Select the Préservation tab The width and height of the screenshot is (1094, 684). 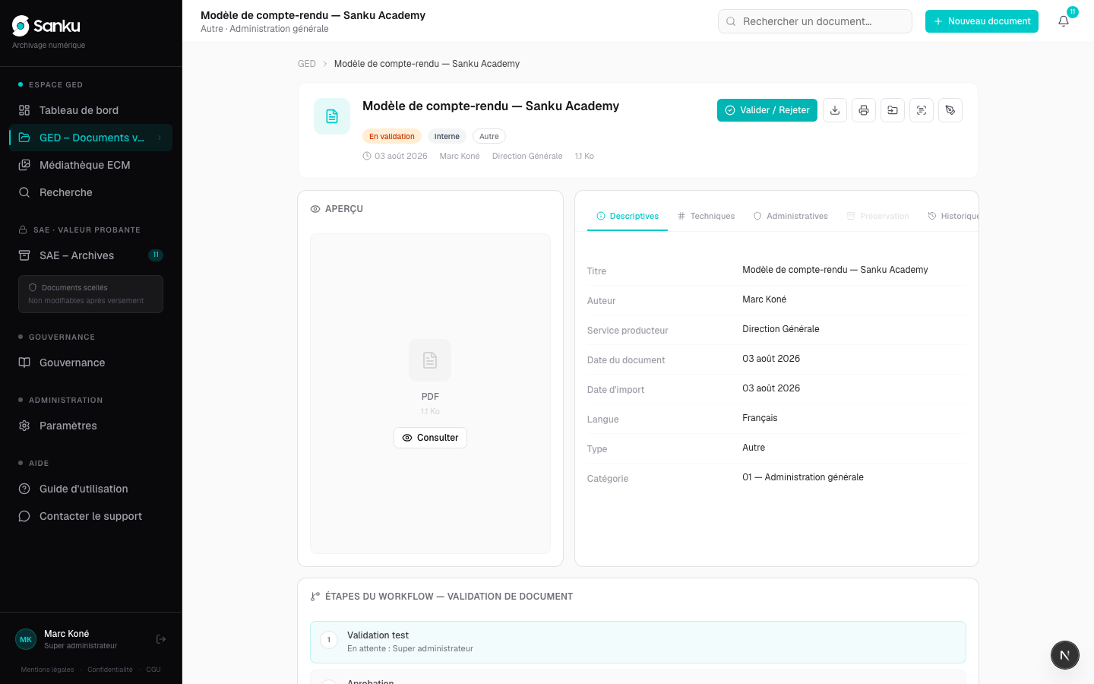point(877,216)
